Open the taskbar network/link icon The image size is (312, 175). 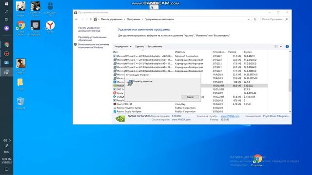[6, 146]
